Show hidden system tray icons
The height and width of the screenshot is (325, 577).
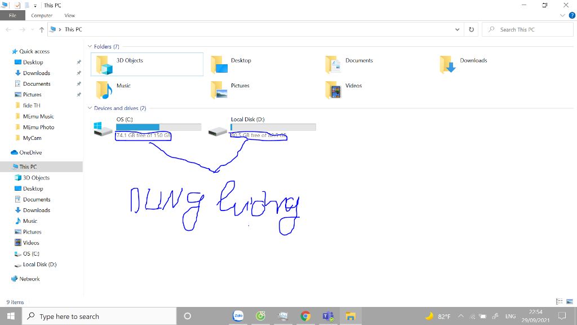pyautogui.click(x=461, y=316)
